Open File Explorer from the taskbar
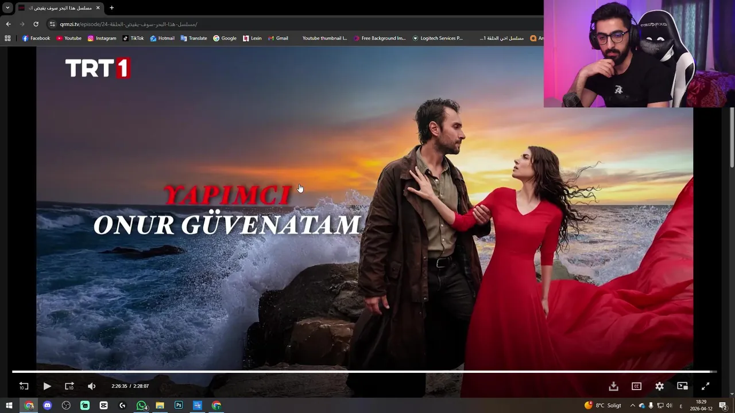735x413 pixels. [160, 406]
